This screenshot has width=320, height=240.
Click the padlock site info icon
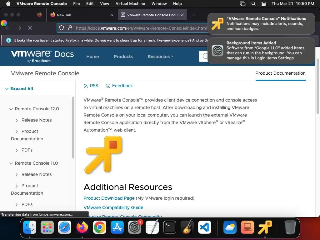[x=70, y=28]
